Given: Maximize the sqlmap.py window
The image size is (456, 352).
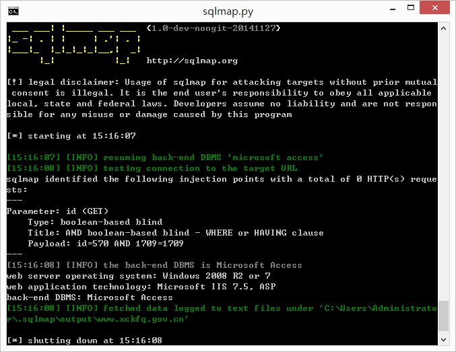Looking at the screenshot, I should [x=411, y=8].
